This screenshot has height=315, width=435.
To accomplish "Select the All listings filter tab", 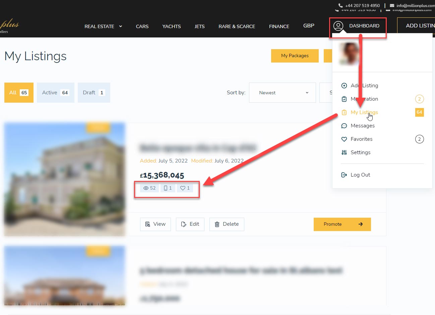I will [x=19, y=93].
